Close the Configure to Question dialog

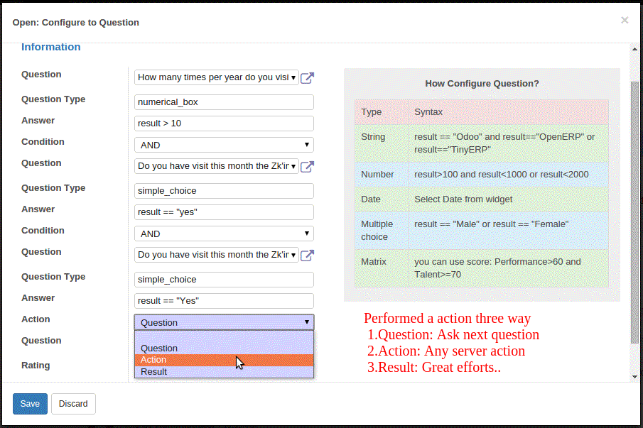click(x=625, y=21)
